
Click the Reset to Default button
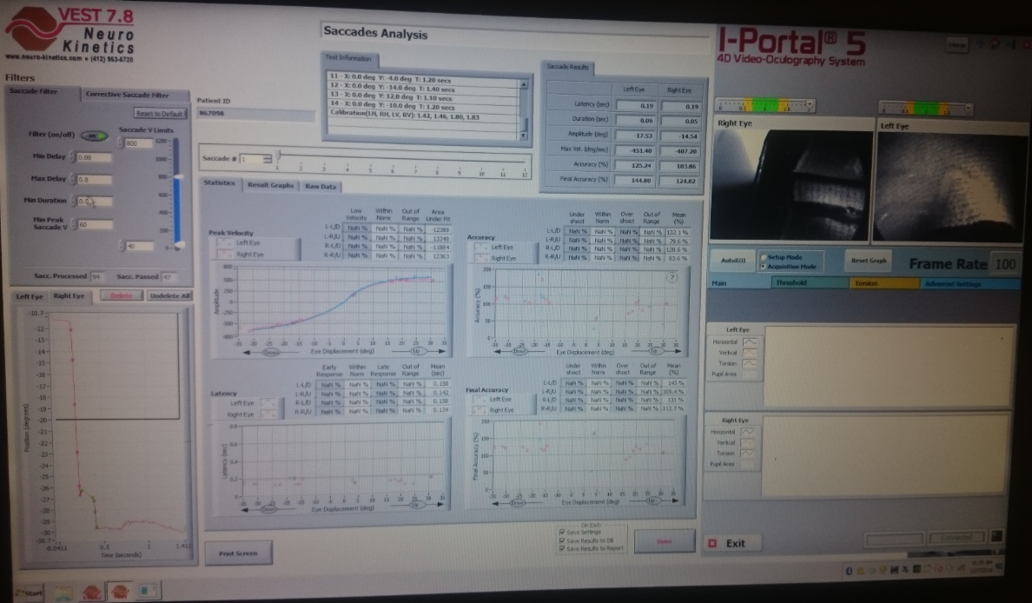pos(160,113)
